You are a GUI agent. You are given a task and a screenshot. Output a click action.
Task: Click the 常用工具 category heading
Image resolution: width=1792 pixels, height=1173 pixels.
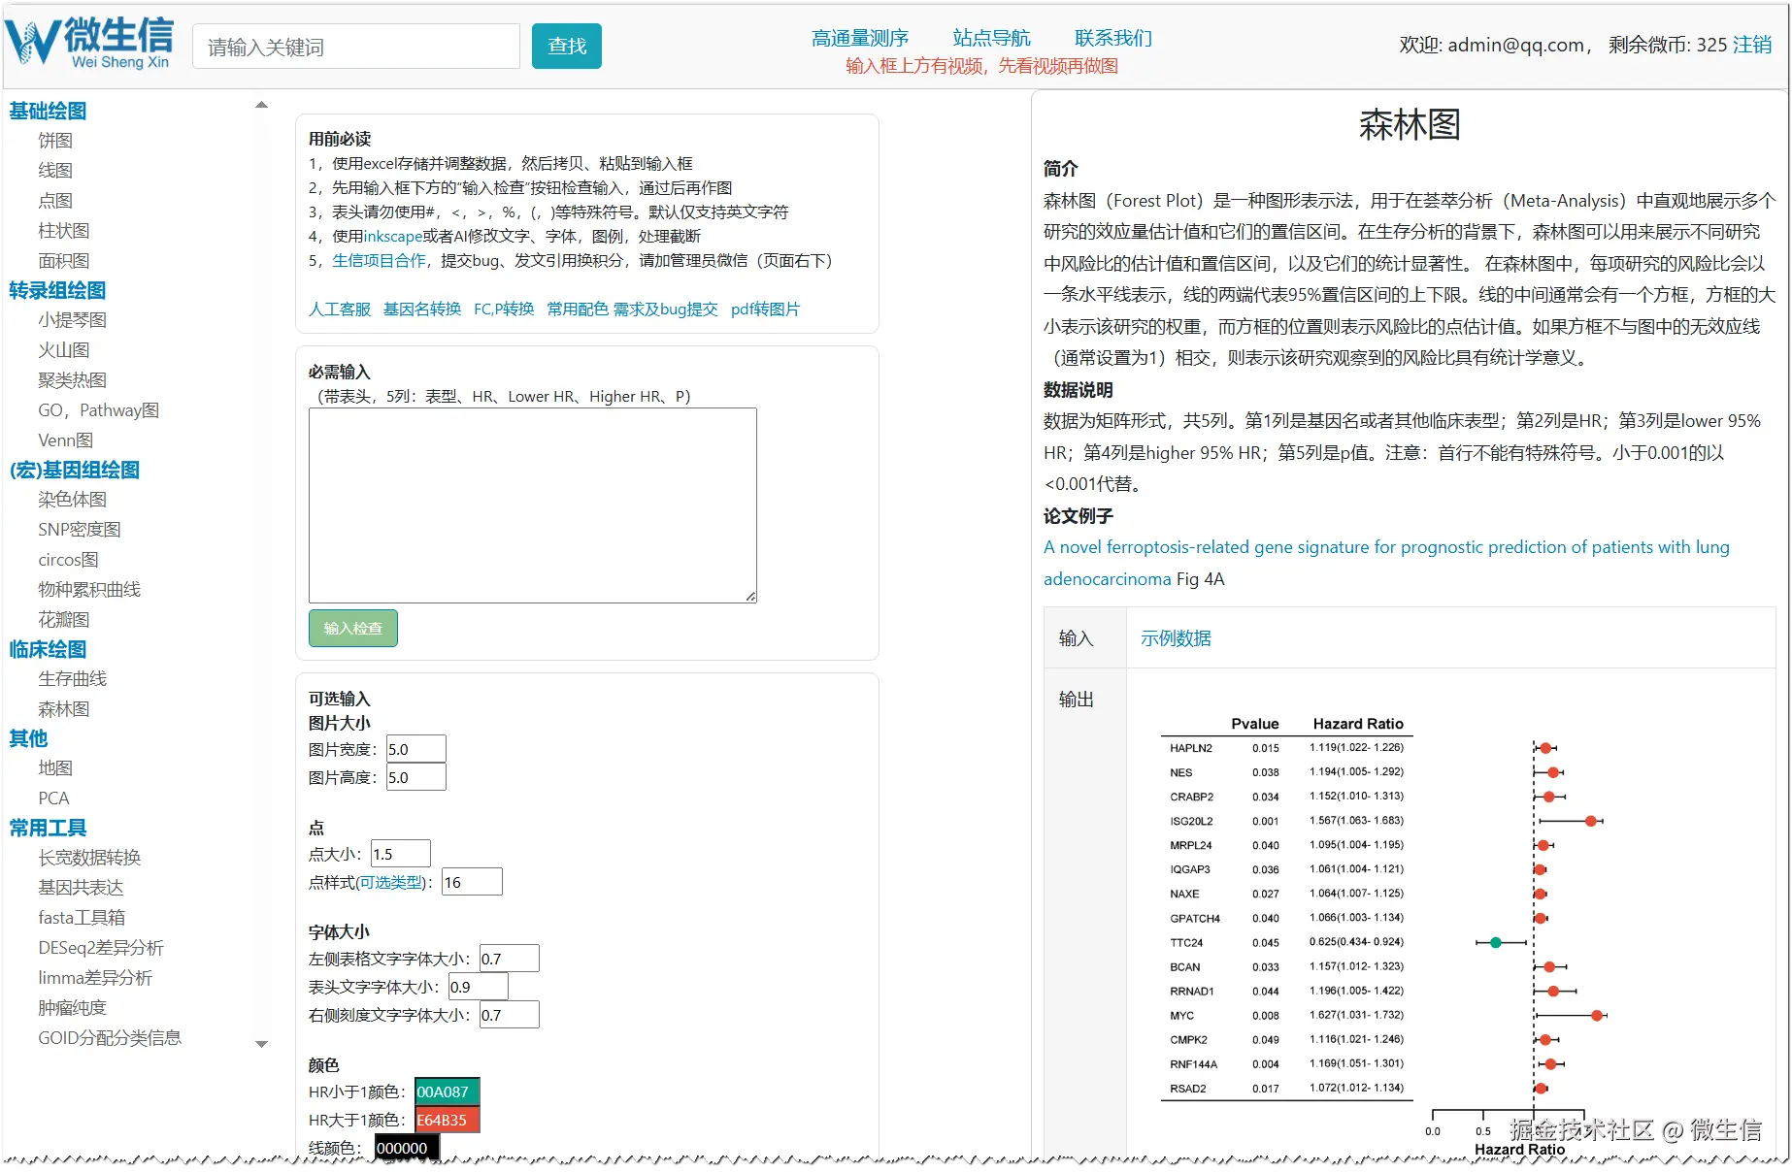tap(48, 828)
